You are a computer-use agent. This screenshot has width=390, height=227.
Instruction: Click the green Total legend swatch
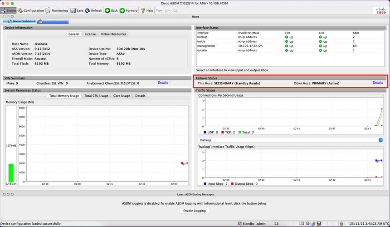pyautogui.click(x=240, y=133)
